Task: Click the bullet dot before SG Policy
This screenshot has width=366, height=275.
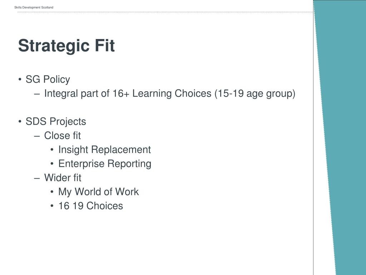Action: pos(20,79)
